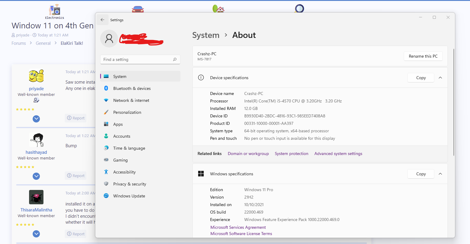Viewport: 470px width, 244px height.
Task: Open priyade user profile name link
Action: [36, 89]
